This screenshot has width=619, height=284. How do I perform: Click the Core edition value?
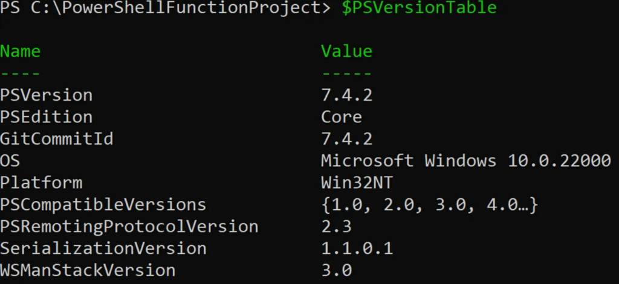[x=342, y=117]
